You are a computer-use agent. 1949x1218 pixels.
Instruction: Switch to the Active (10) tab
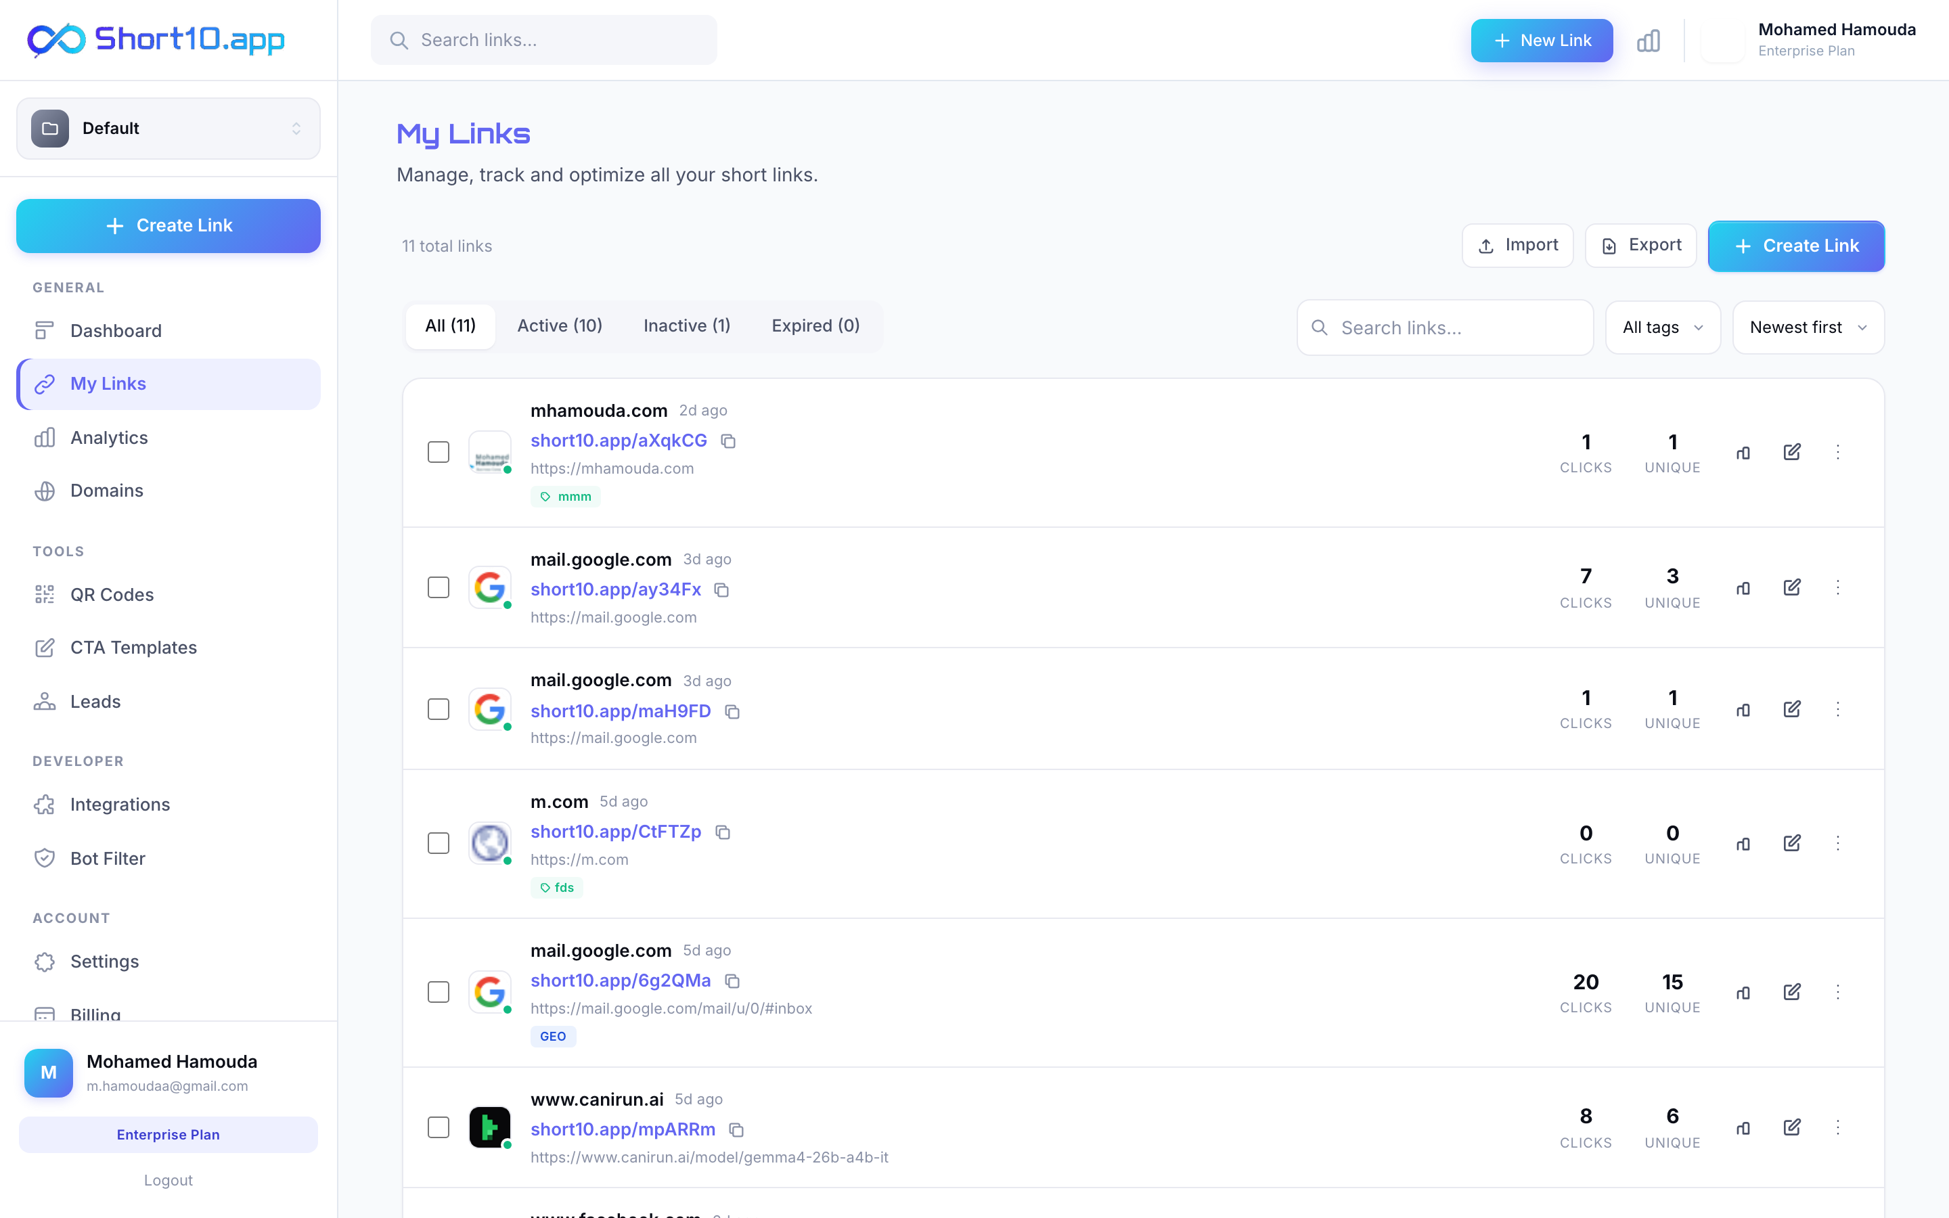click(x=560, y=325)
